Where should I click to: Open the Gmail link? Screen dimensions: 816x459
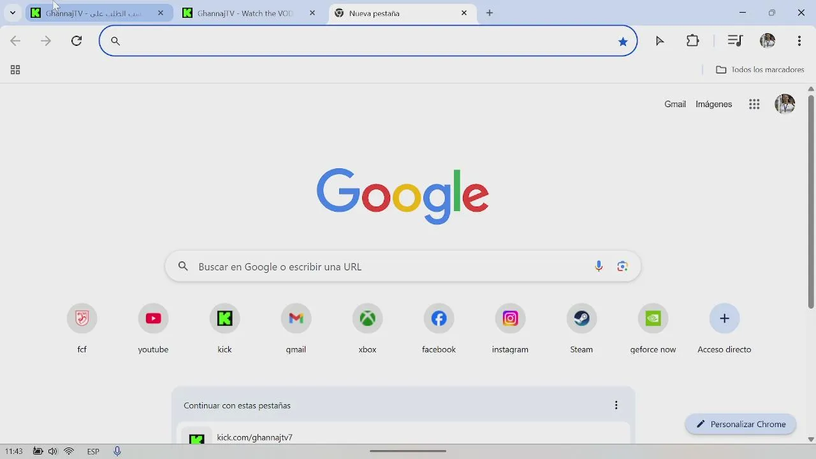(675, 104)
